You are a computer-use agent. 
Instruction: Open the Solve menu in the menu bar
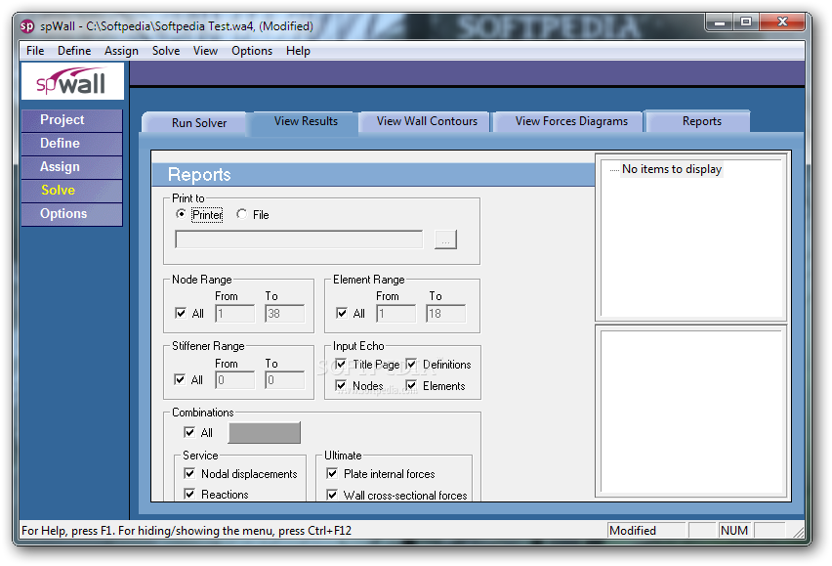pos(166,51)
